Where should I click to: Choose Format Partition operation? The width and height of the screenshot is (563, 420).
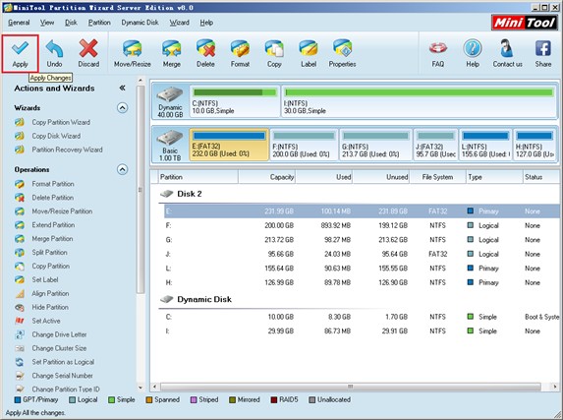point(53,184)
